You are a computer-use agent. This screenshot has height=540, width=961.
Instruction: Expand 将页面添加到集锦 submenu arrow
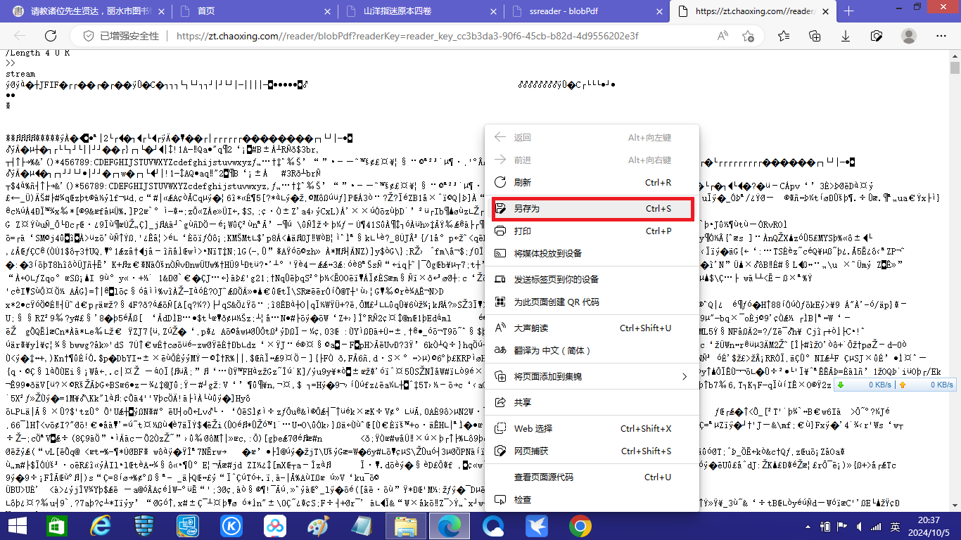pyautogui.click(x=685, y=377)
